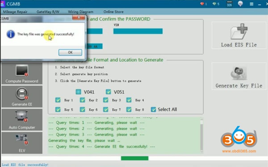268x167 pixels.
Task: Toggle the Key 2 checkbox
Action: (83, 100)
